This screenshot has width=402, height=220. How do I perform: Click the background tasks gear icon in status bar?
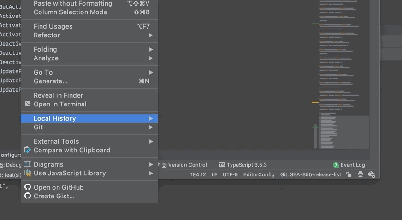(x=372, y=174)
